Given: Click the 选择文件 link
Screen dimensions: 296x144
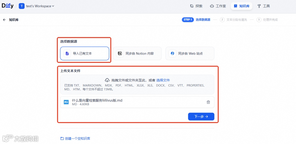Looking at the screenshot, I should coord(163,80).
